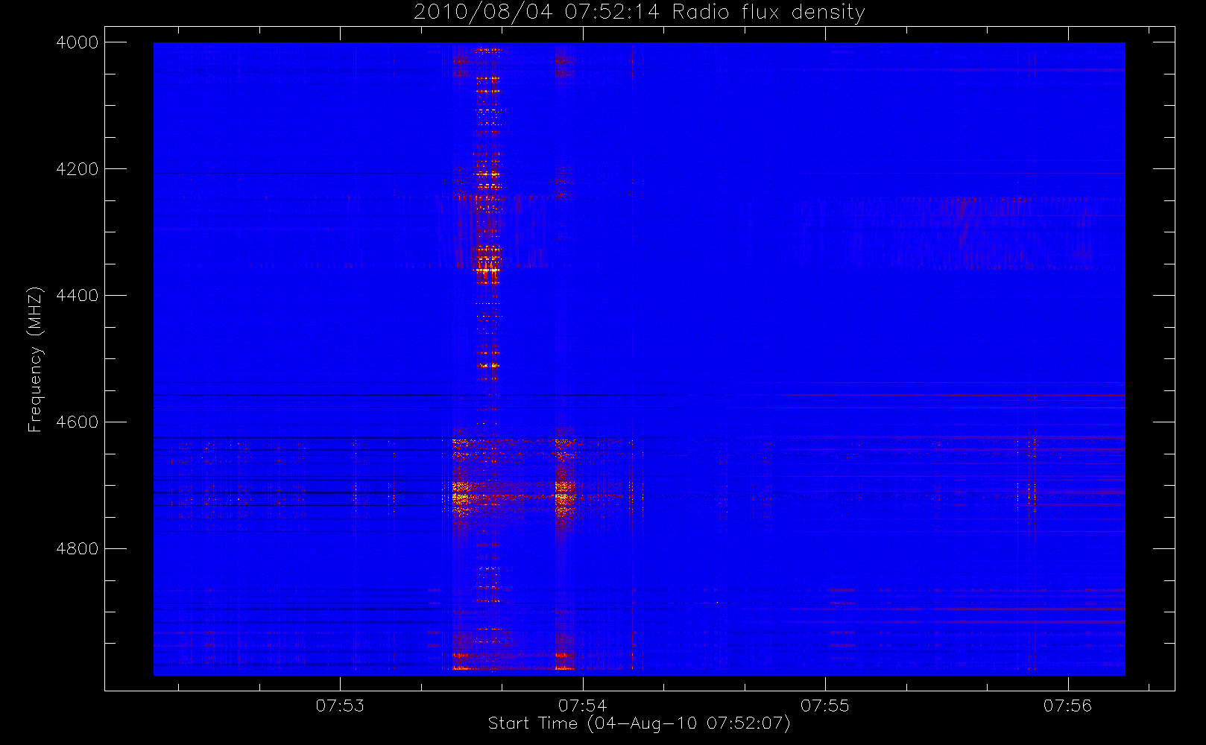Image resolution: width=1206 pixels, height=745 pixels.
Task: Click the 07:54 time tick label
Action: tap(583, 706)
